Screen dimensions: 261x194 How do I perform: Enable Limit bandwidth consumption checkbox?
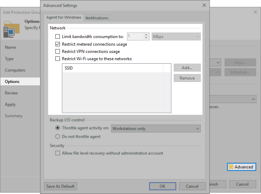pyautogui.click(x=57, y=37)
